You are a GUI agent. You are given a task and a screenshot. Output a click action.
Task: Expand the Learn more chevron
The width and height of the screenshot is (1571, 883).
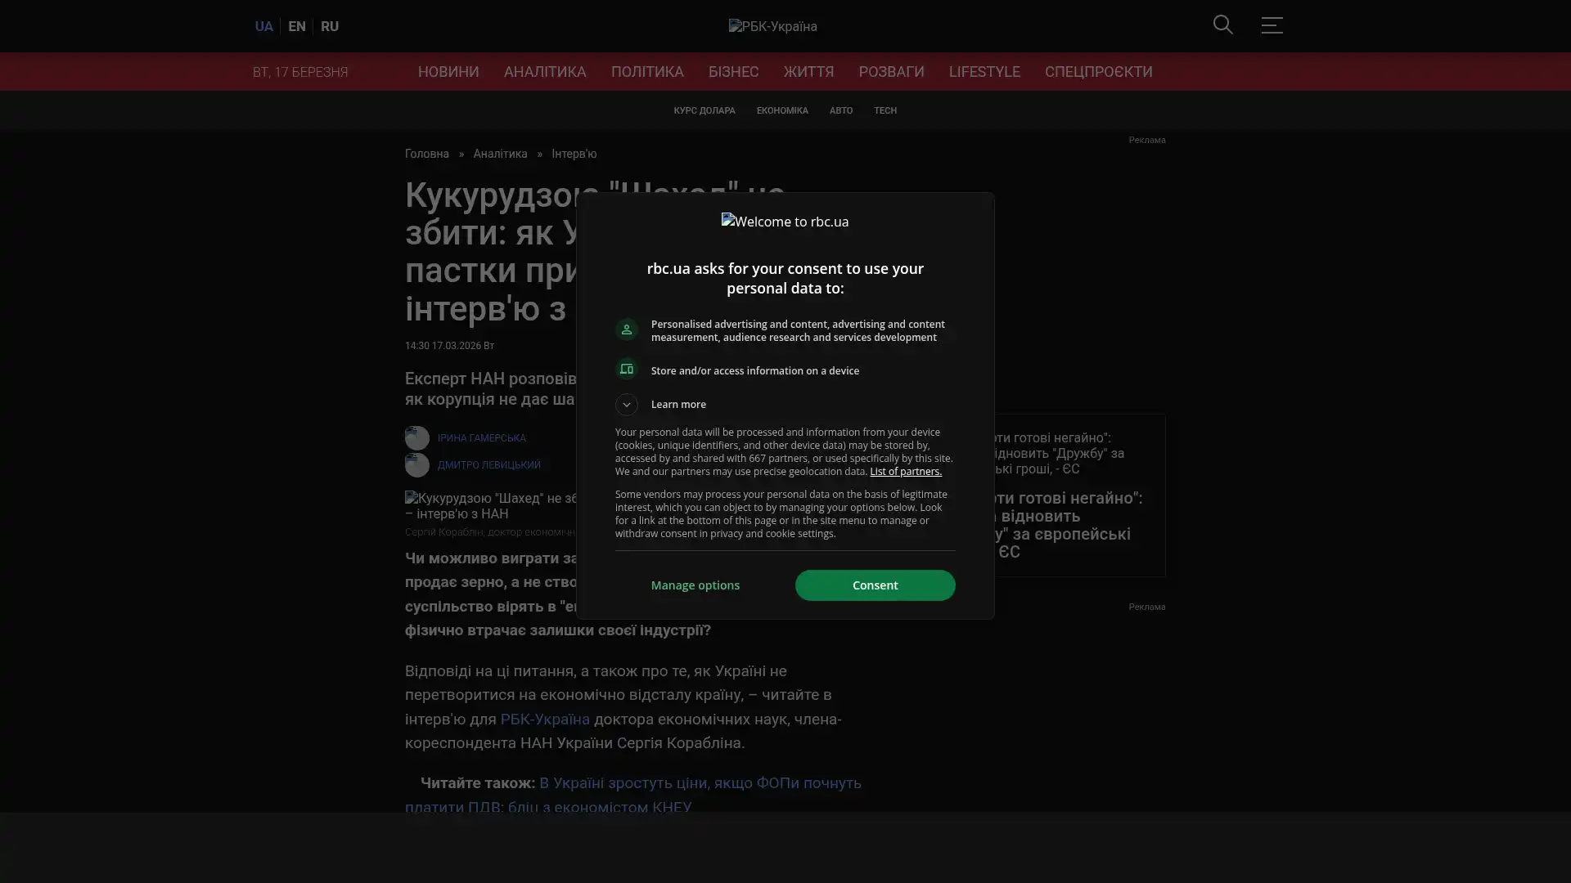627,405
